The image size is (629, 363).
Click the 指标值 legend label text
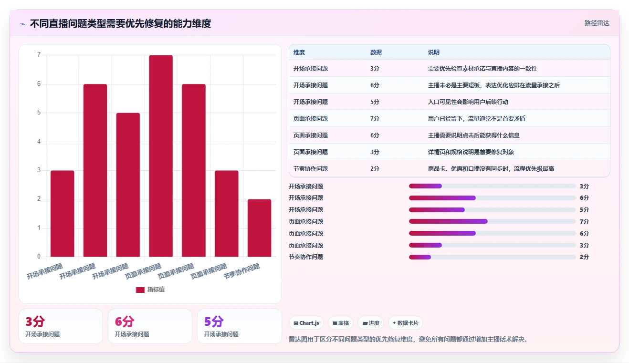(156, 290)
